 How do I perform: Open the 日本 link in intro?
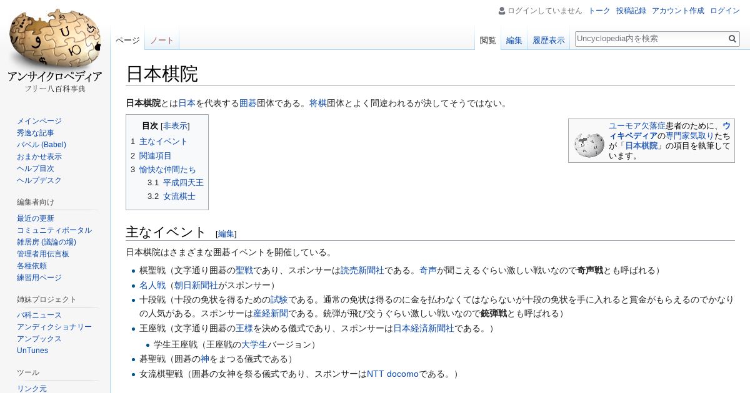click(187, 104)
